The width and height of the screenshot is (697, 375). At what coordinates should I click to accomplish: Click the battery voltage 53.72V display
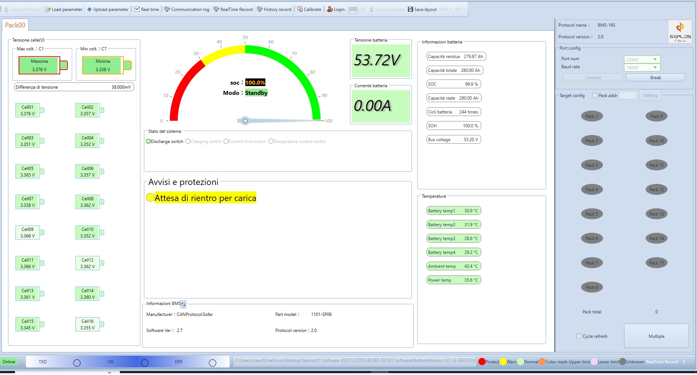pyautogui.click(x=381, y=61)
